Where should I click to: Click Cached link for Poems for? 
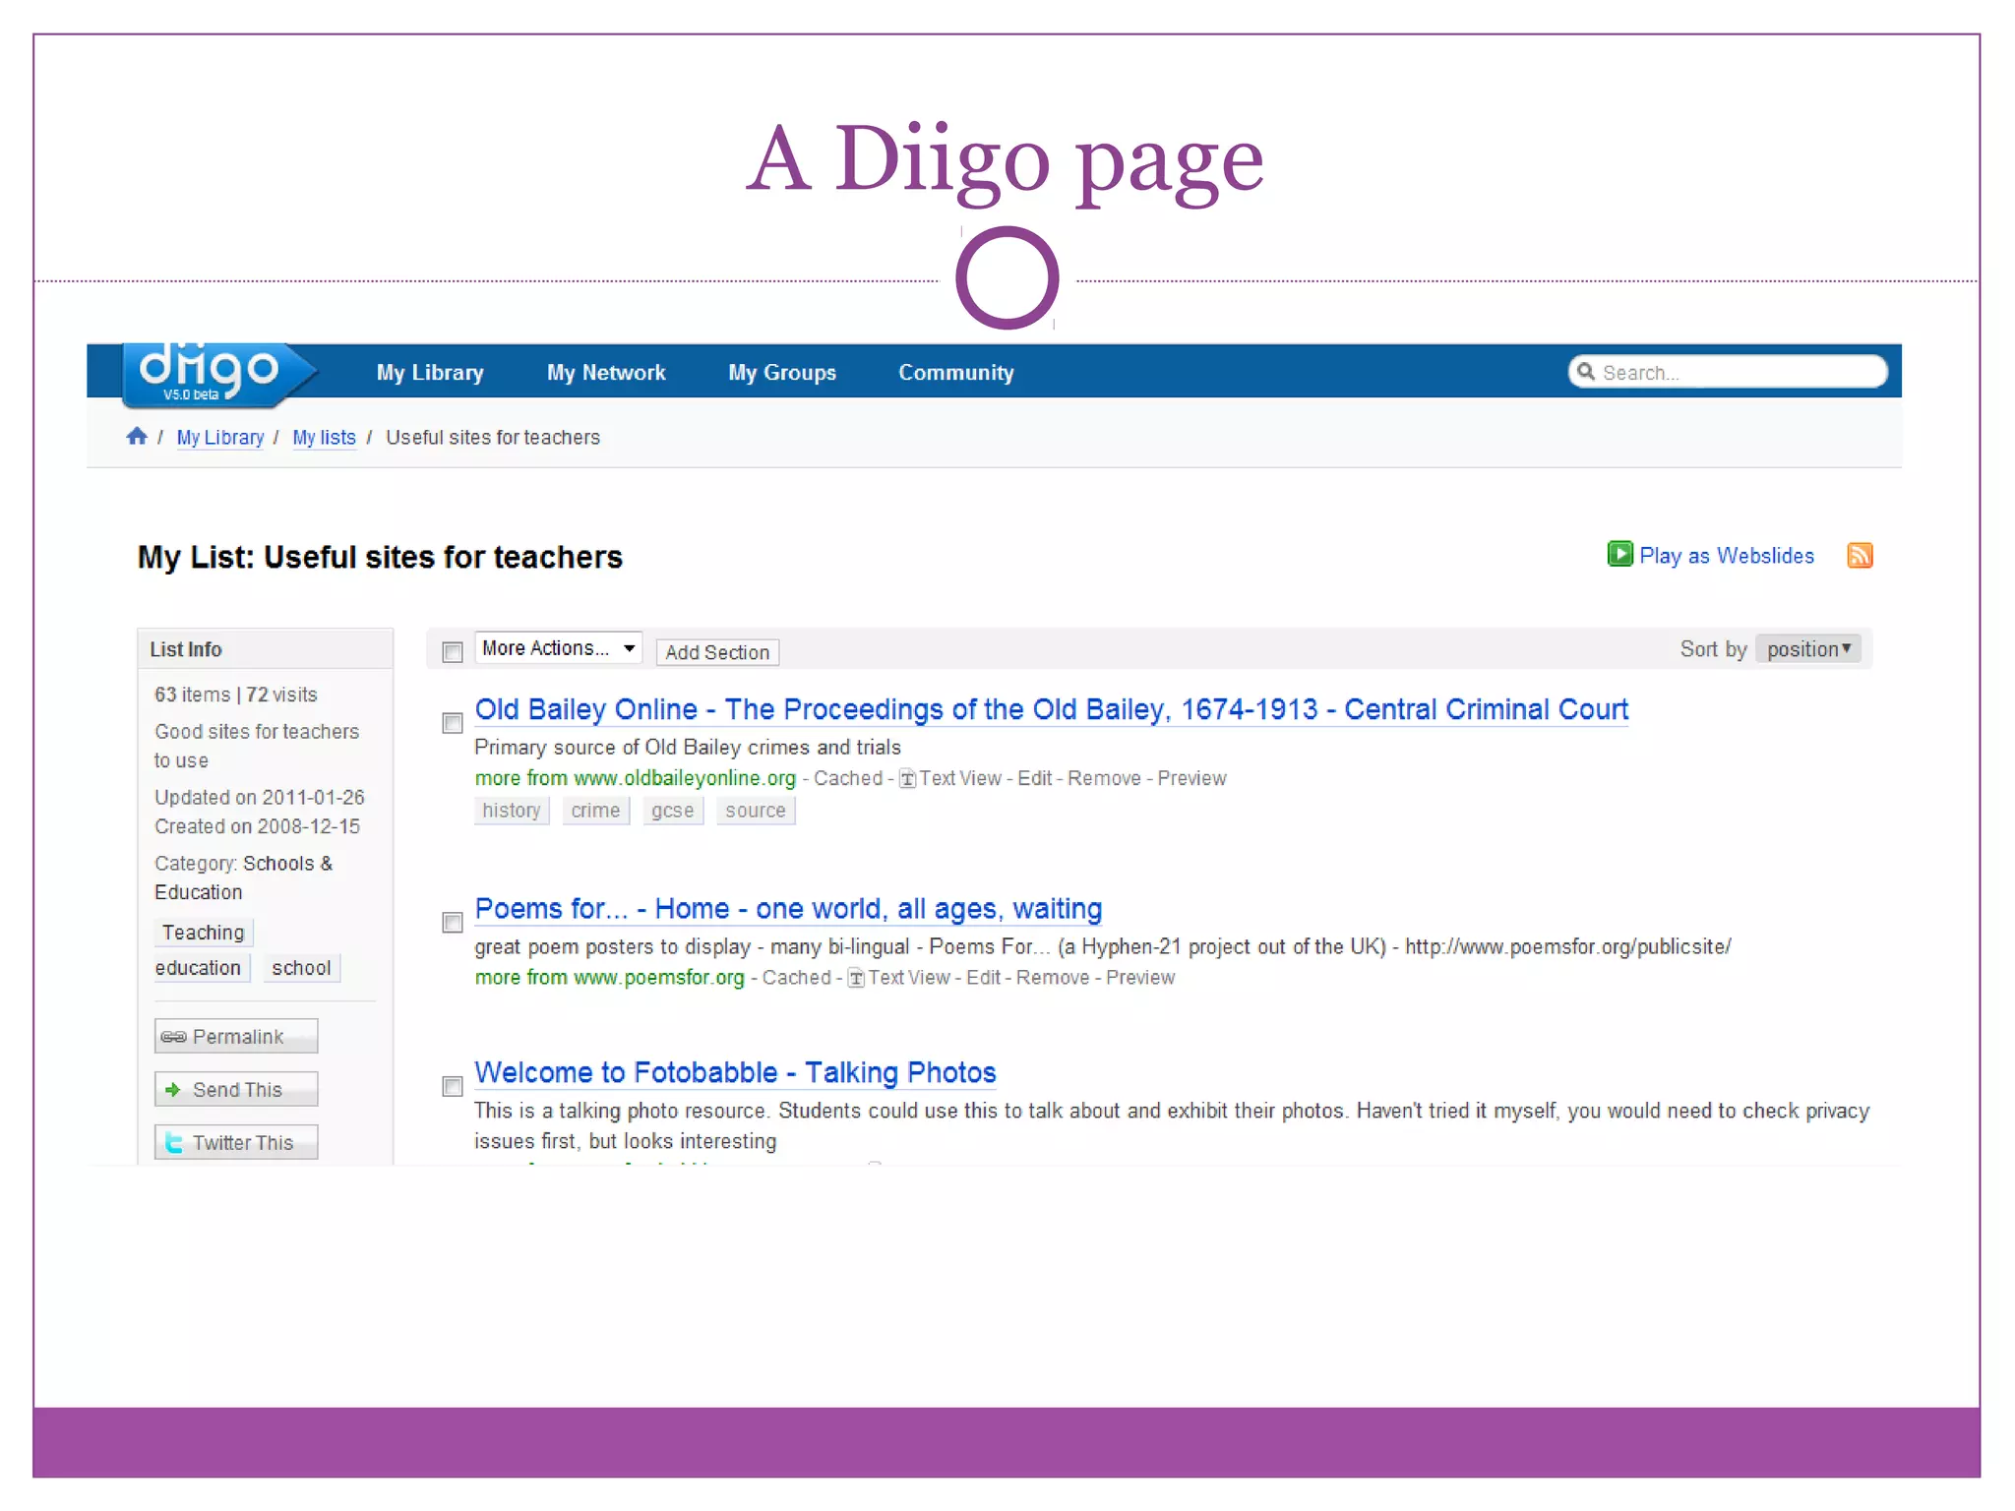click(797, 977)
